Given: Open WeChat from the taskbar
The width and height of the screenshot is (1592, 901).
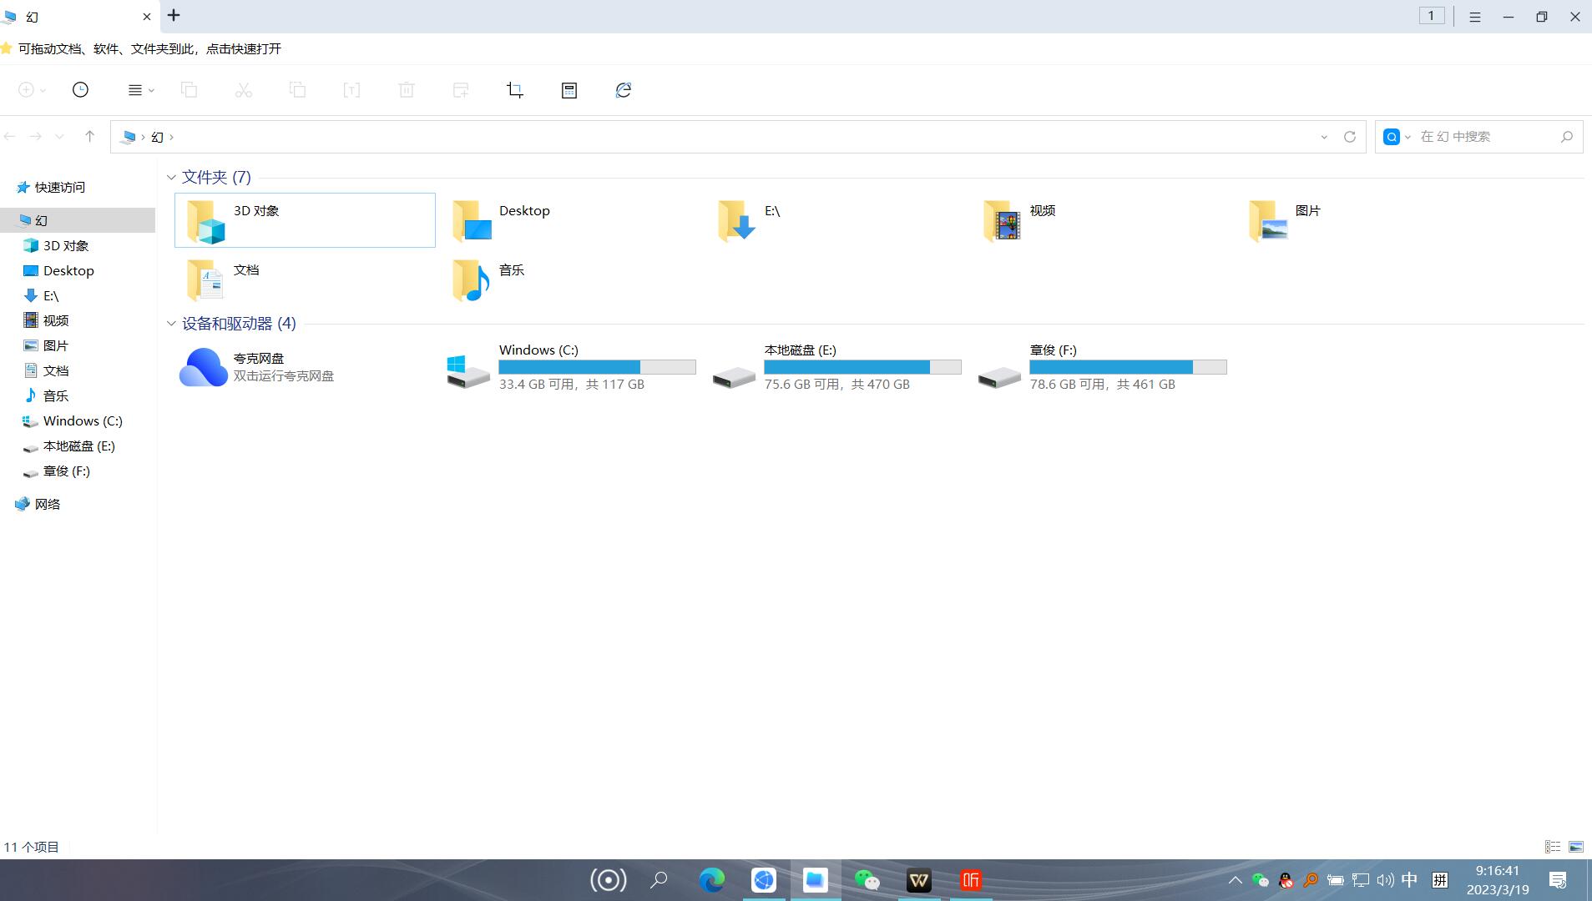Looking at the screenshot, I should tap(867, 880).
